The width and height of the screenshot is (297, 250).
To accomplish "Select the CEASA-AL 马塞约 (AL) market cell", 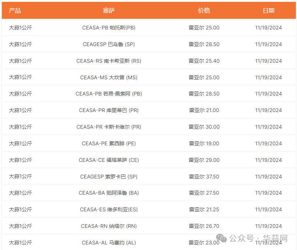I will coord(109,243).
